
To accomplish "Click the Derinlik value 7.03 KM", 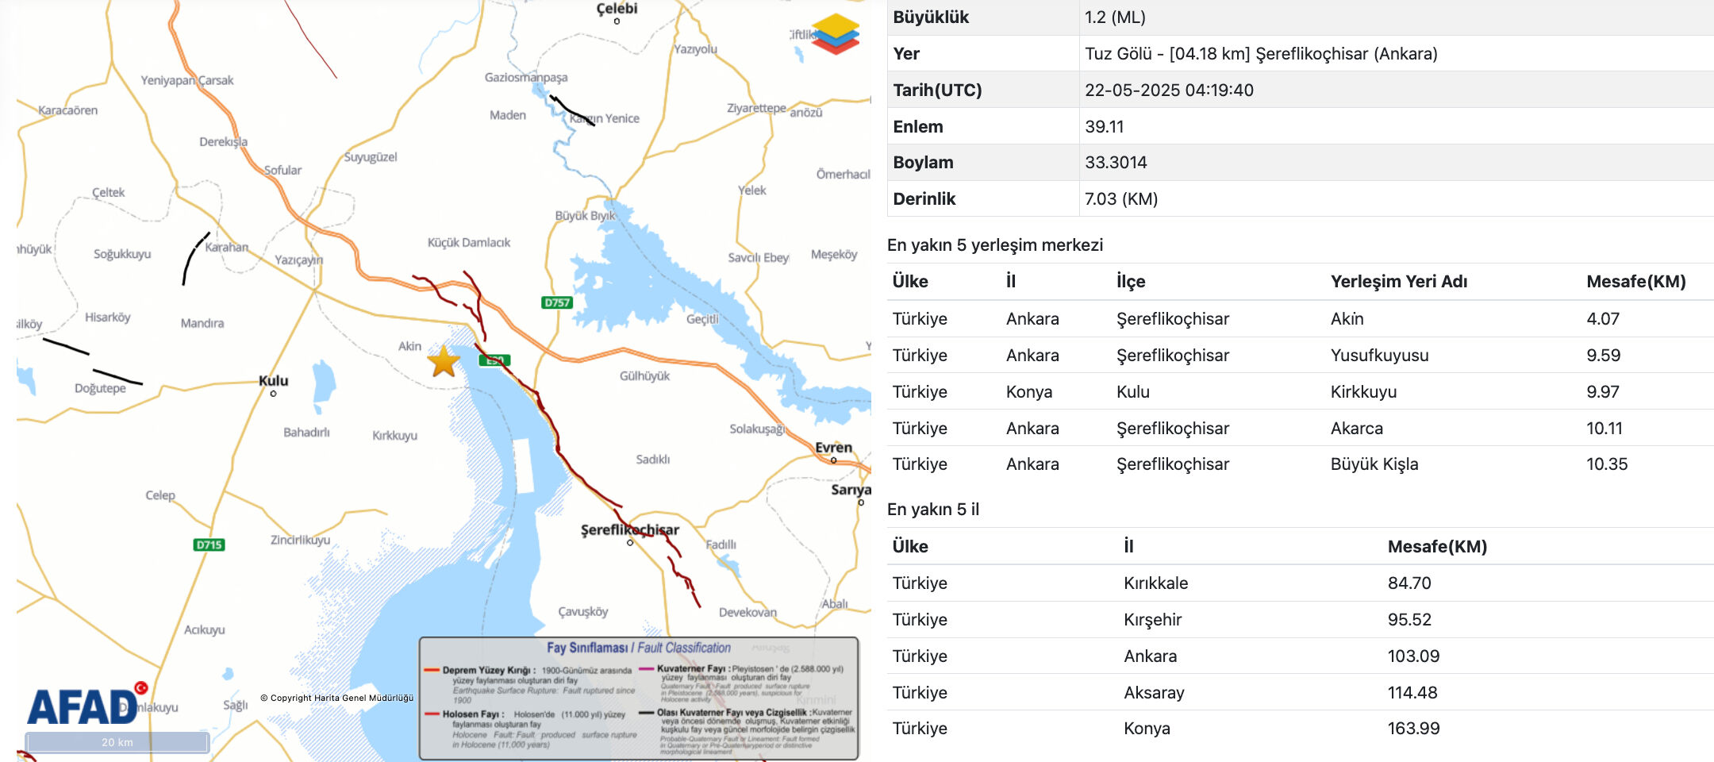I will 1120,199.
